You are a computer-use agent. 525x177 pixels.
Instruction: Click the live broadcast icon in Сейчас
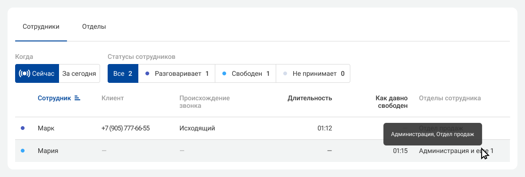(x=25, y=73)
